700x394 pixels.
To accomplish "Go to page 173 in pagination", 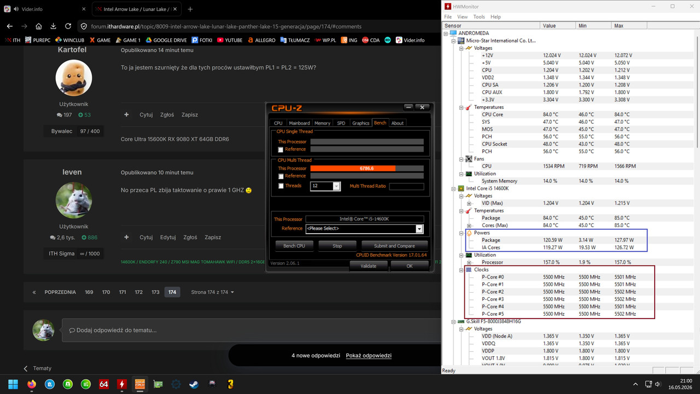I will point(155,292).
